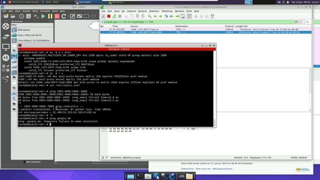Viewport: 320px width, 180px height.
Task: Go to specified packet in Wireshark
Action: [x=166, y=16]
